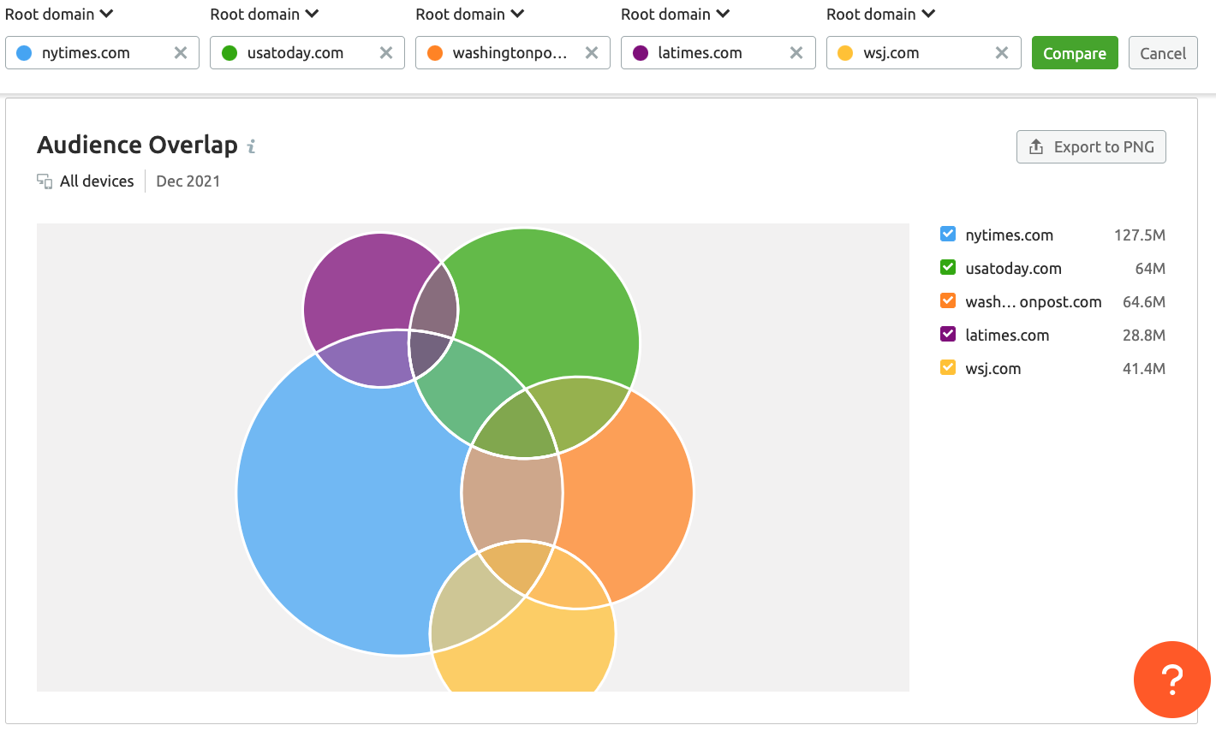This screenshot has height=731, width=1216.
Task: Remove nytimes.com from the comparison
Action: point(181,53)
